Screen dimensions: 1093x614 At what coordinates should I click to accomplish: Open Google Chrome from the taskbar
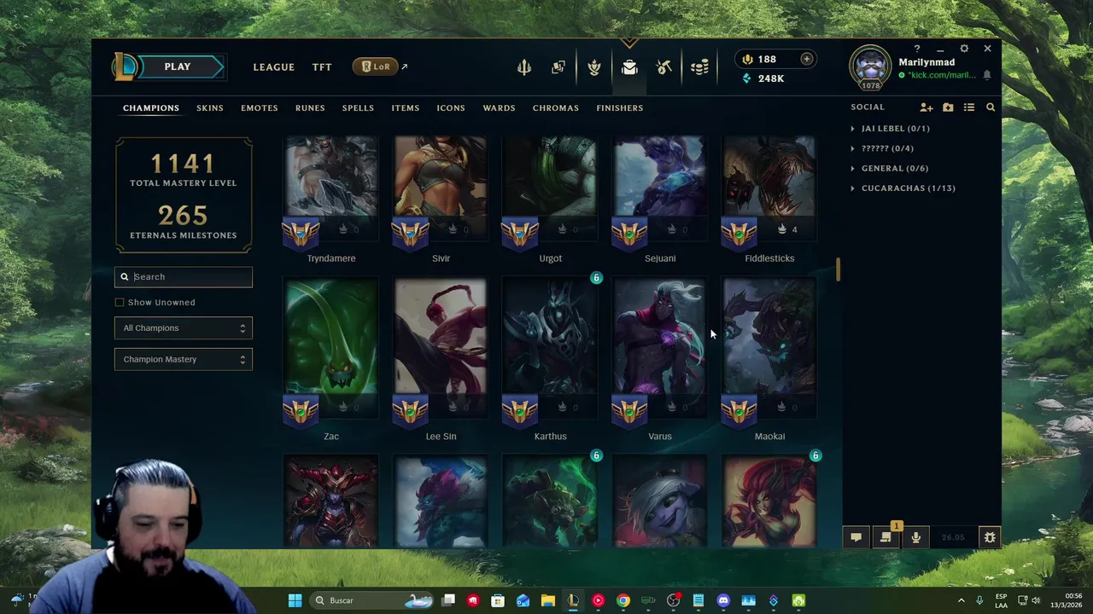(x=623, y=600)
